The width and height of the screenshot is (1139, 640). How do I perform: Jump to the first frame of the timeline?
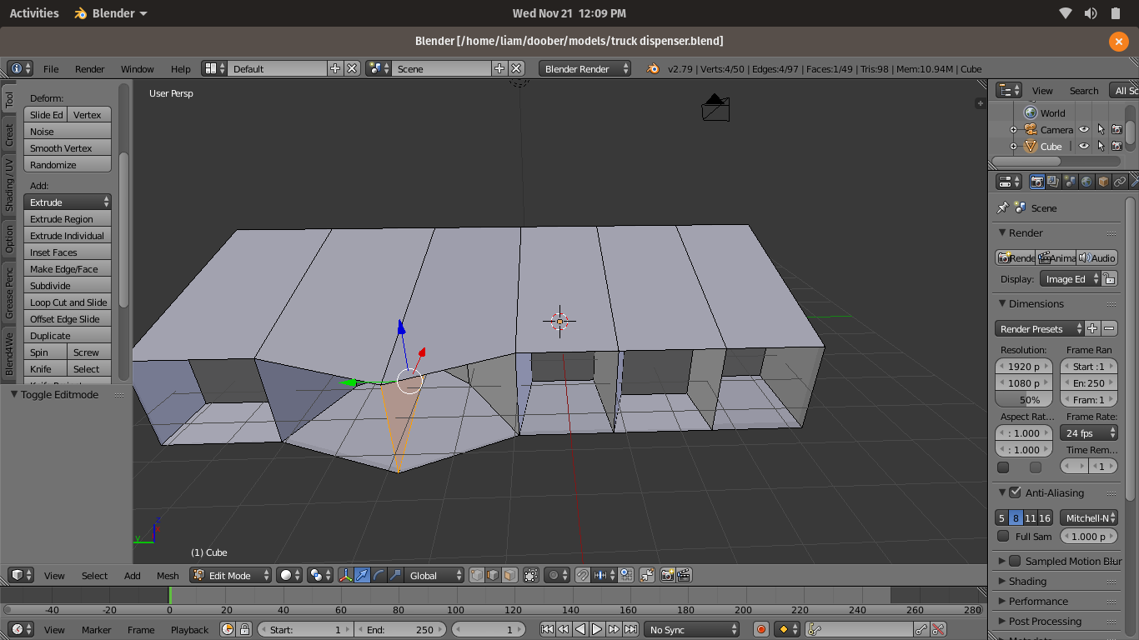(x=547, y=630)
